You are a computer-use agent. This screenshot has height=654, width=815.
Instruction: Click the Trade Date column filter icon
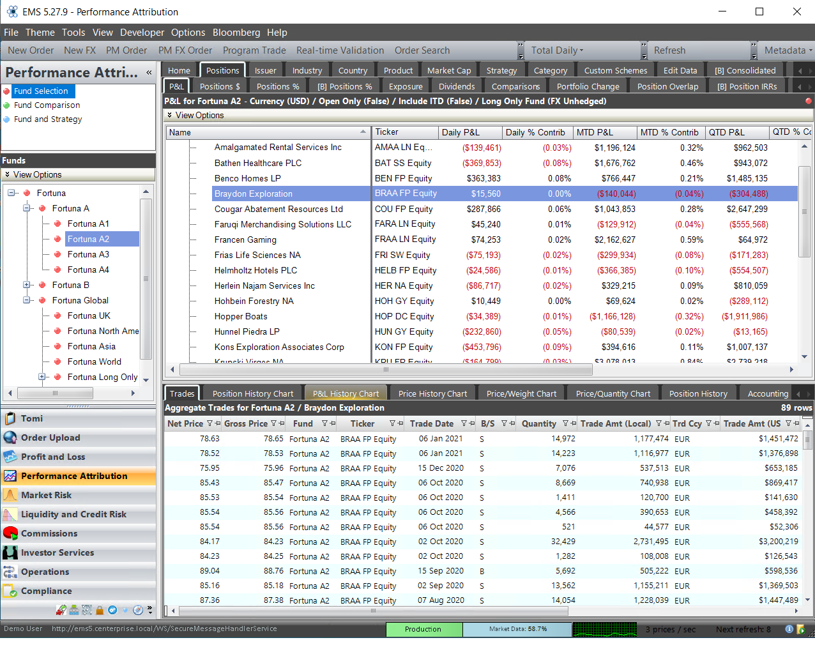coord(464,423)
